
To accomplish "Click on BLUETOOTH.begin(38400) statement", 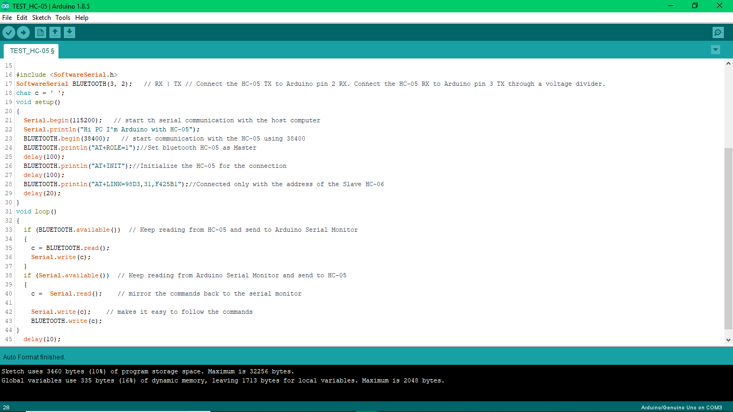I will click(67, 139).
